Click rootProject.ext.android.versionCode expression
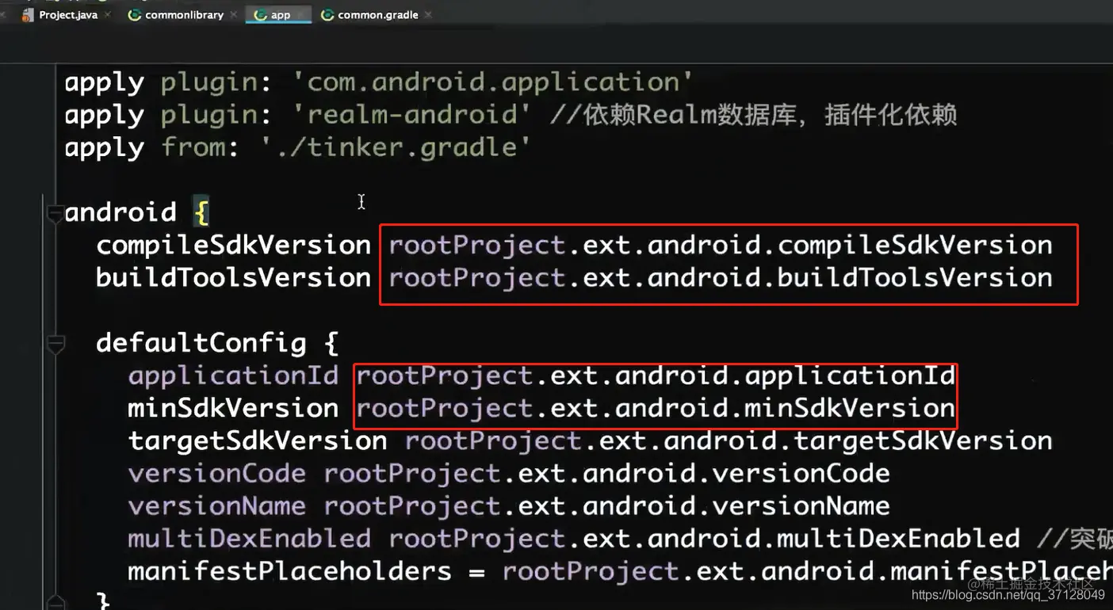The height and width of the screenshot is (610, 1113). [x=606, y=473]
